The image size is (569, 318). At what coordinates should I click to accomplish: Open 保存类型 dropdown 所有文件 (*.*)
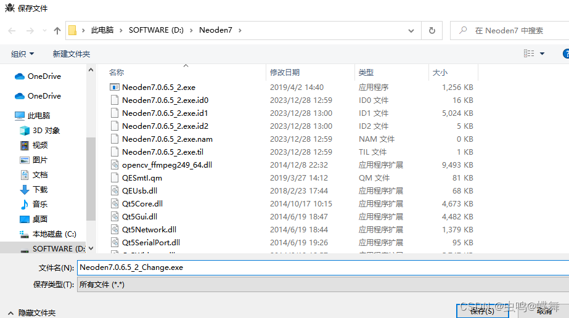(x=323, y=285)
